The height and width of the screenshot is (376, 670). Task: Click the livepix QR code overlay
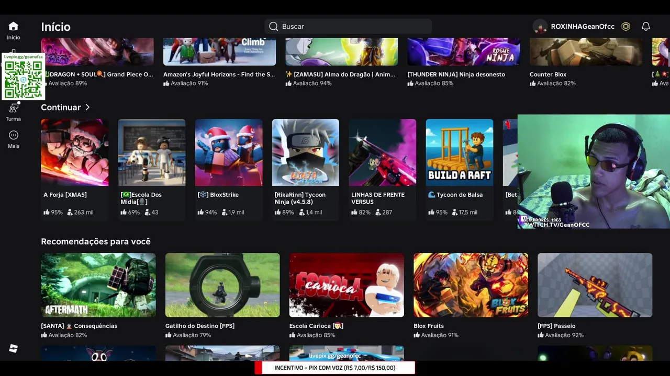point(23,77)
